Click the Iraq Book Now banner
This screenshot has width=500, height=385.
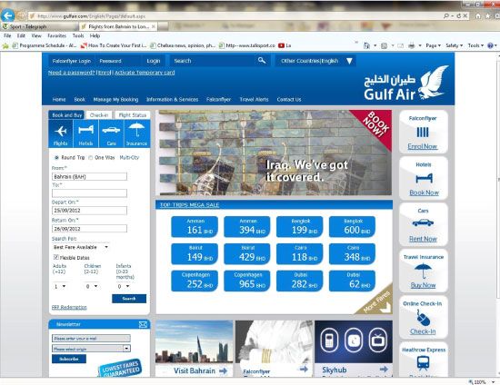(274, 153)
